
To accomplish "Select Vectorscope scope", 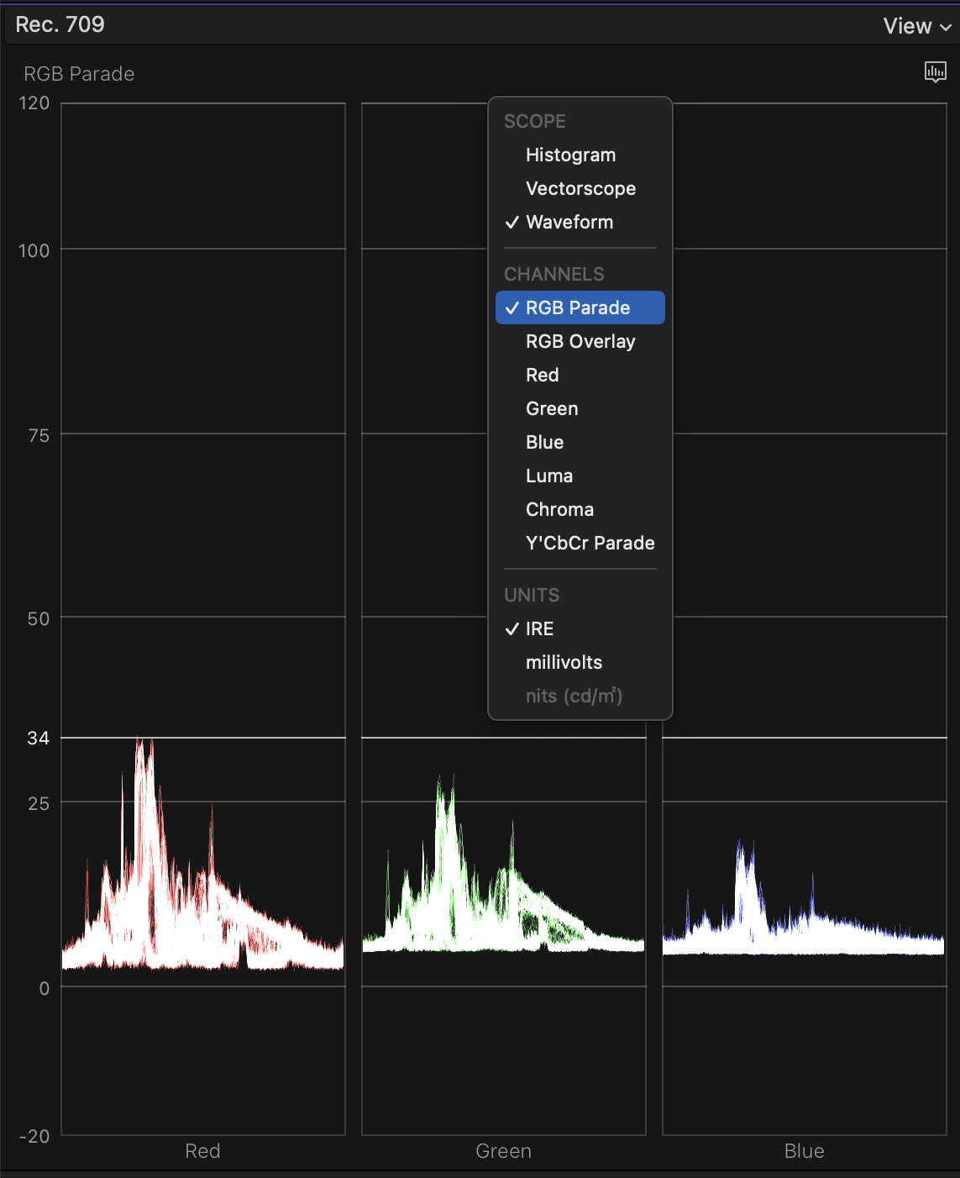I will [x=580, y=188].
